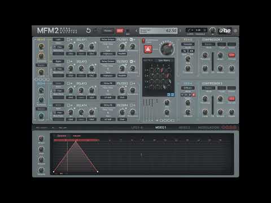Open the DELAY3 delay mode dropdown
This screenshot has height=203, width=271.
point(108,83)
